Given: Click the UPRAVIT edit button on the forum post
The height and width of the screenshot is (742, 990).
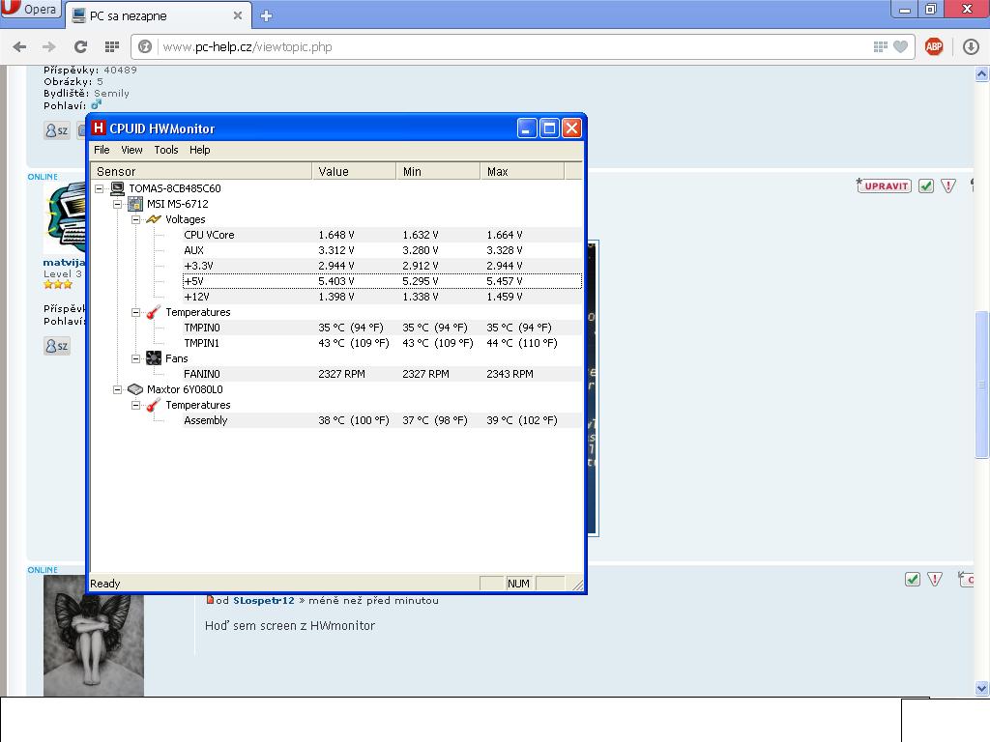Looking at the screenshot, I should pyautogui.click(x=884, y=185).
